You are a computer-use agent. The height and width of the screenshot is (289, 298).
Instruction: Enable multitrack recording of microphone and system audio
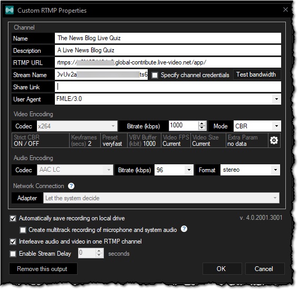[23, 230]
